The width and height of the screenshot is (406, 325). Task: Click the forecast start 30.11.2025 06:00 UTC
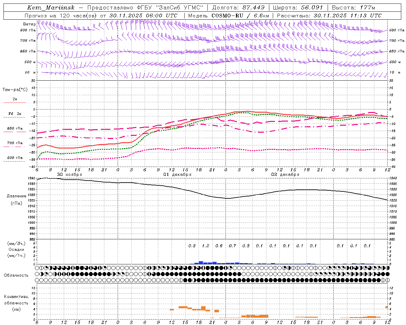143,16
